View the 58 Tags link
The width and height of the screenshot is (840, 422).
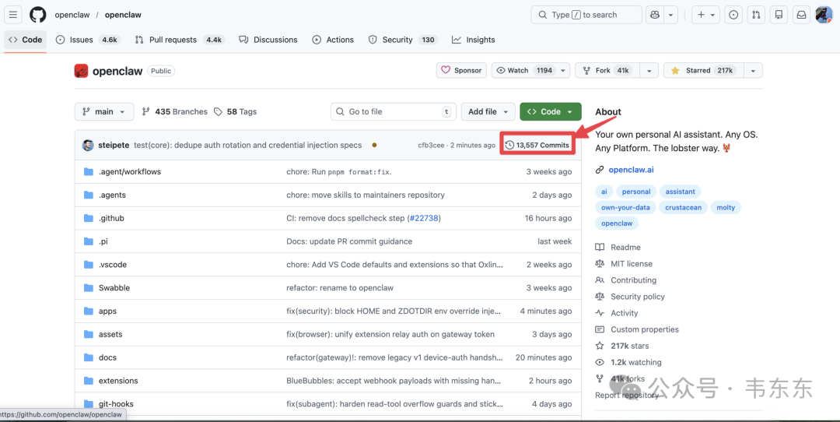click(x=235, y=111)
